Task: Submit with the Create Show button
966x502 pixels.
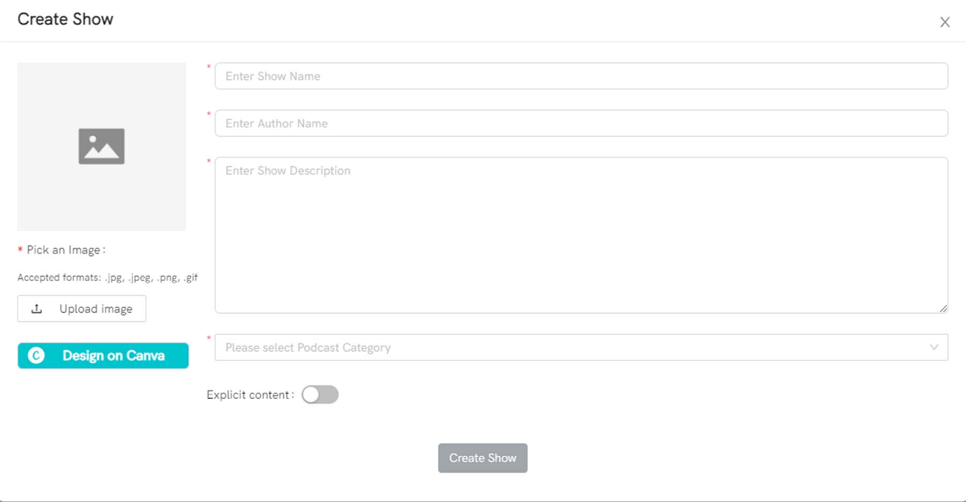Action: [x=482, y=458]
